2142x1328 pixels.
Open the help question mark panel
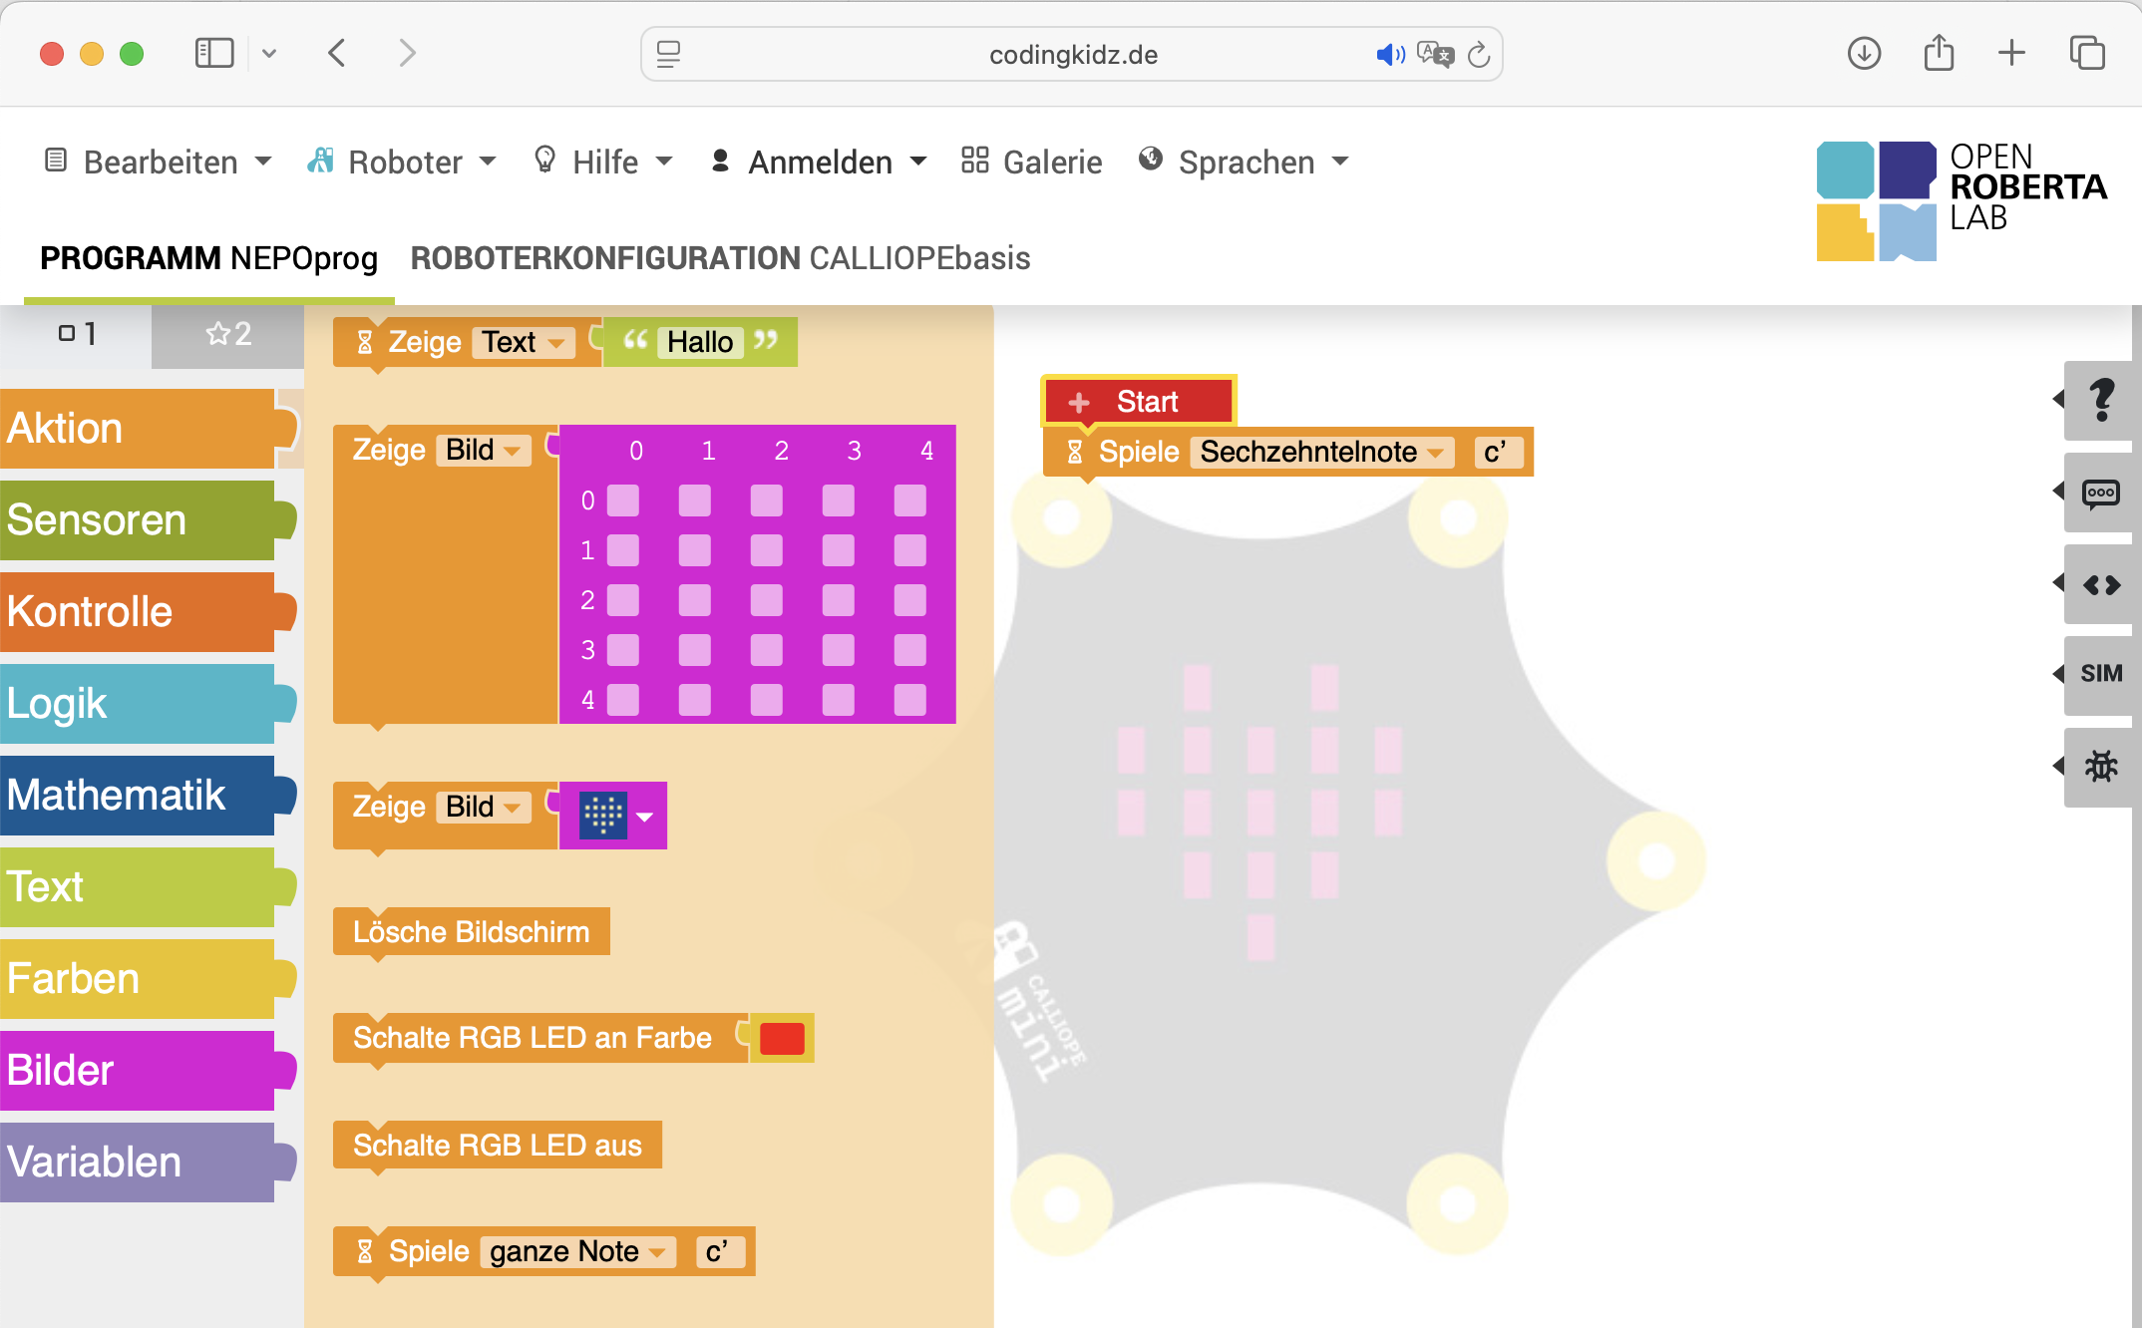point(2100,400)
